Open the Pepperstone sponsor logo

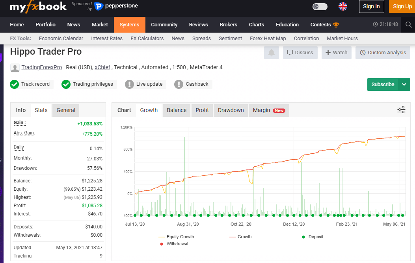click(116, 6)
